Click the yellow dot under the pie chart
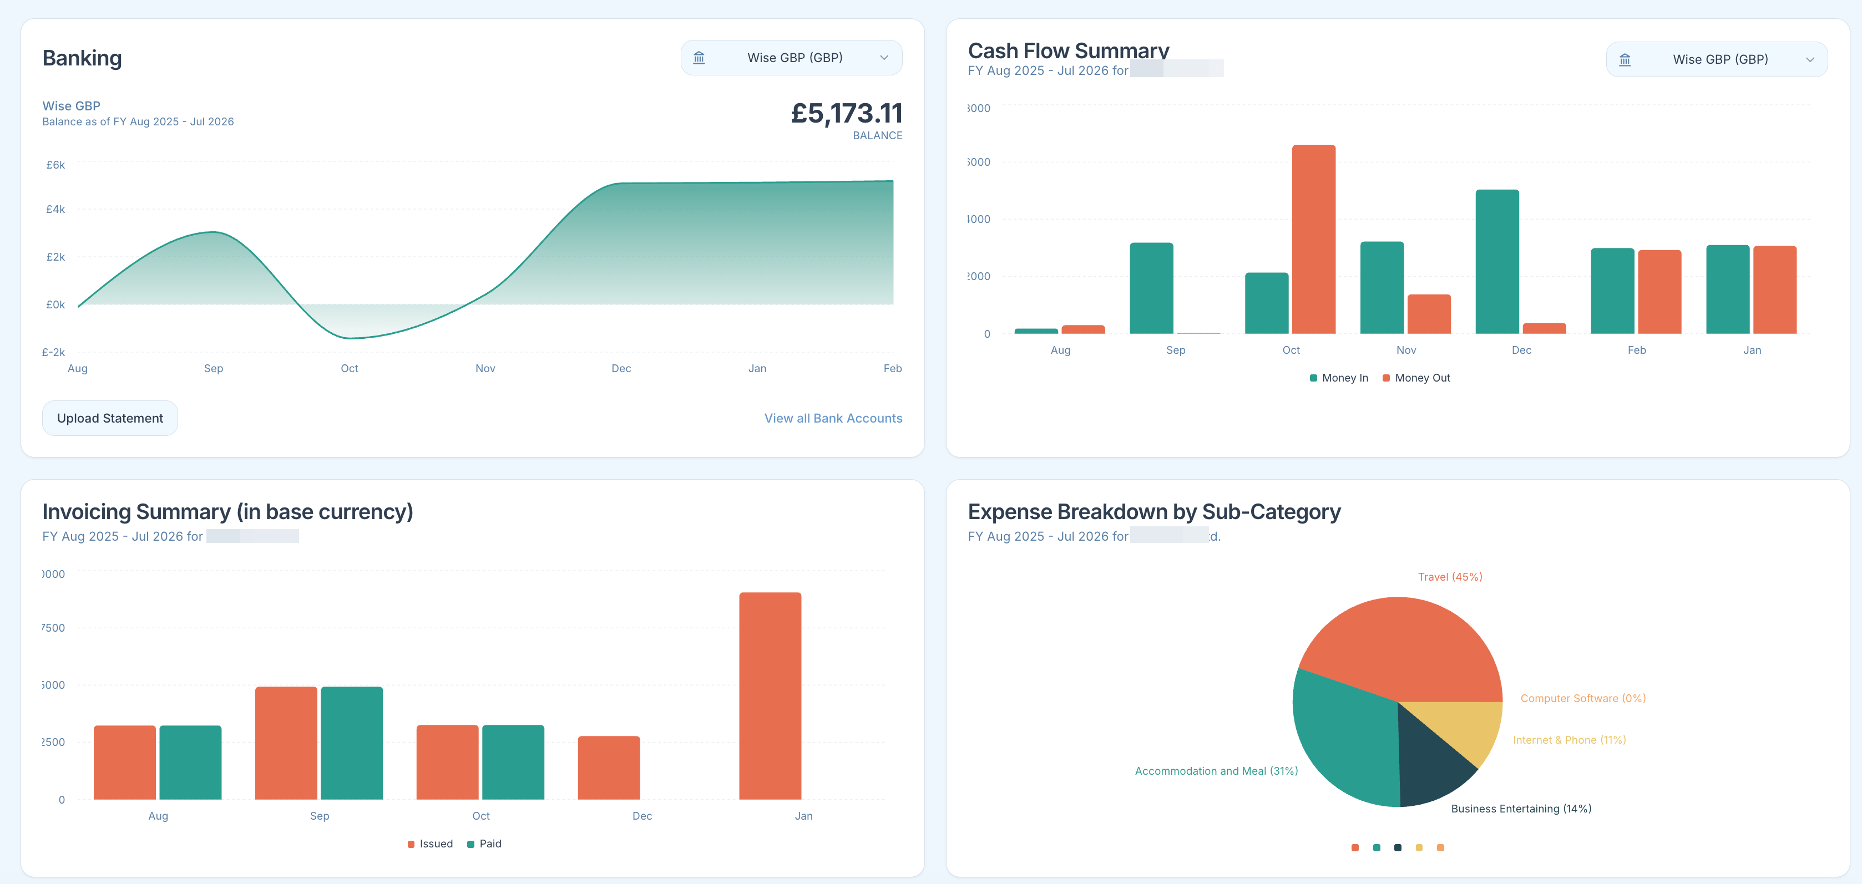 [x=1419, y=848]
